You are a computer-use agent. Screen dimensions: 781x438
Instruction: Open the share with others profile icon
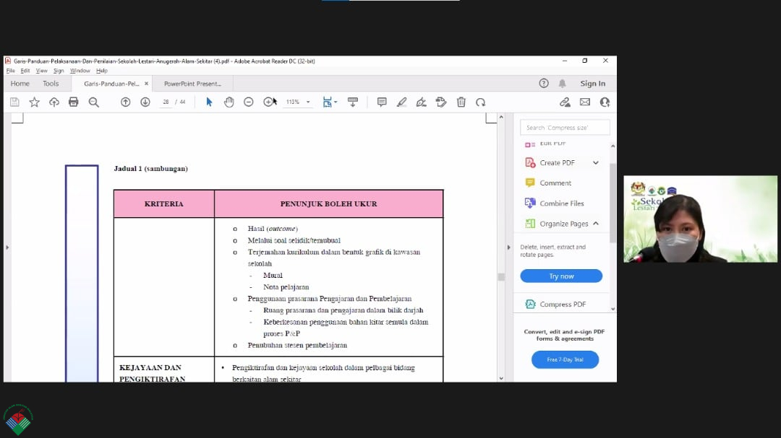tap(605, 102)
